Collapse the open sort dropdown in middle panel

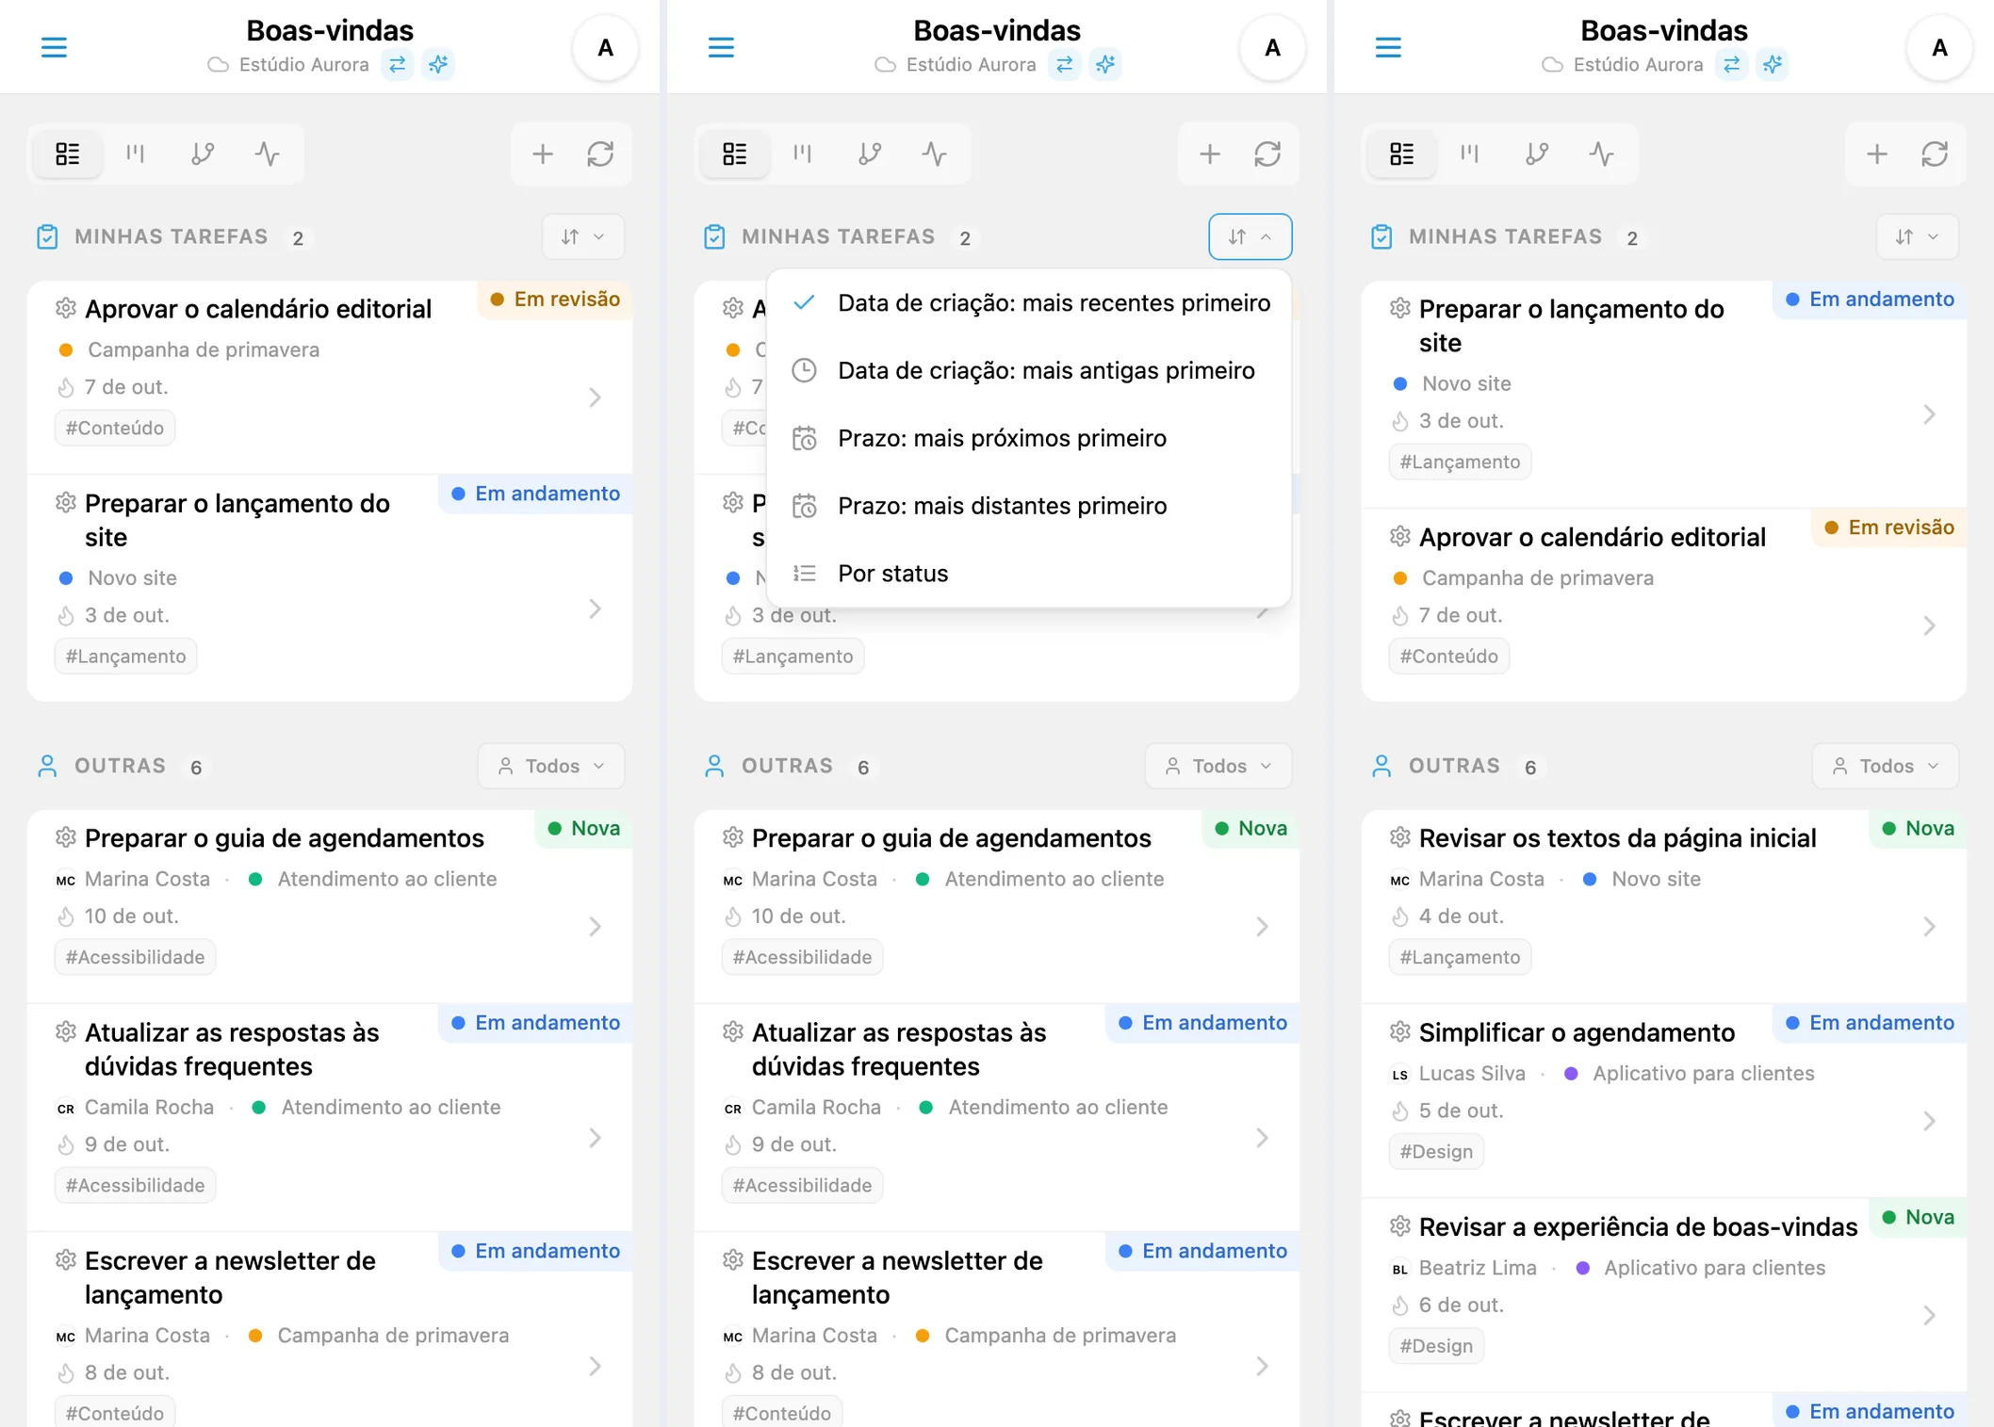coord(1250,236)
